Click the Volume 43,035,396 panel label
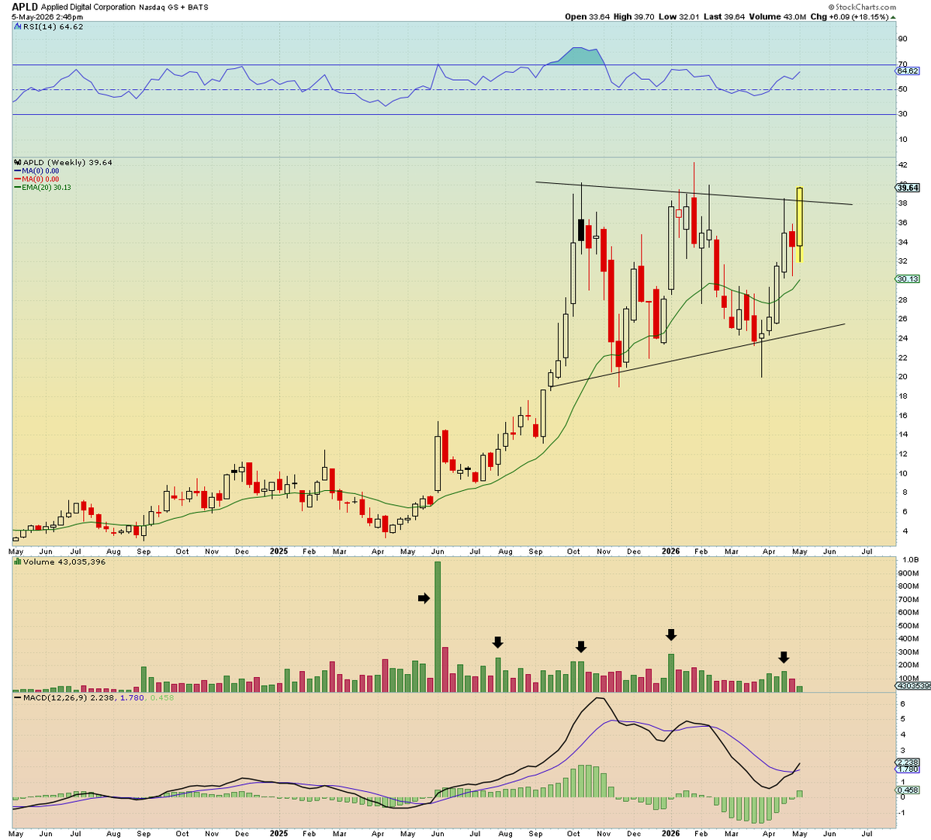 (x=60, y=562)
